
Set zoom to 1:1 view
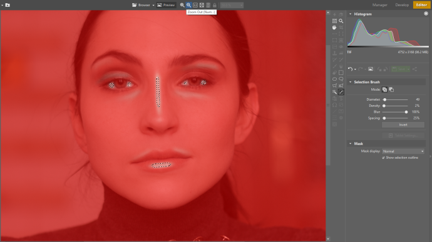click(x=195, y=5)
